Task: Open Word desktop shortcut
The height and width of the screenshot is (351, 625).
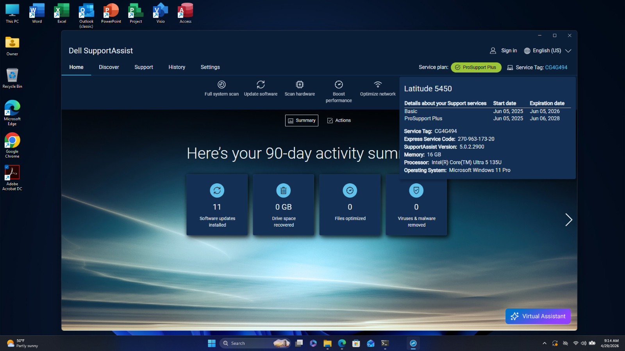Action: point(37,14)
